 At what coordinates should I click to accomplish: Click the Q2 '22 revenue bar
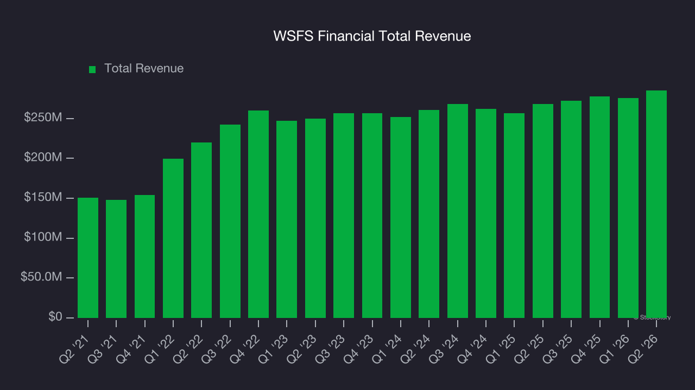coord(201,230)
